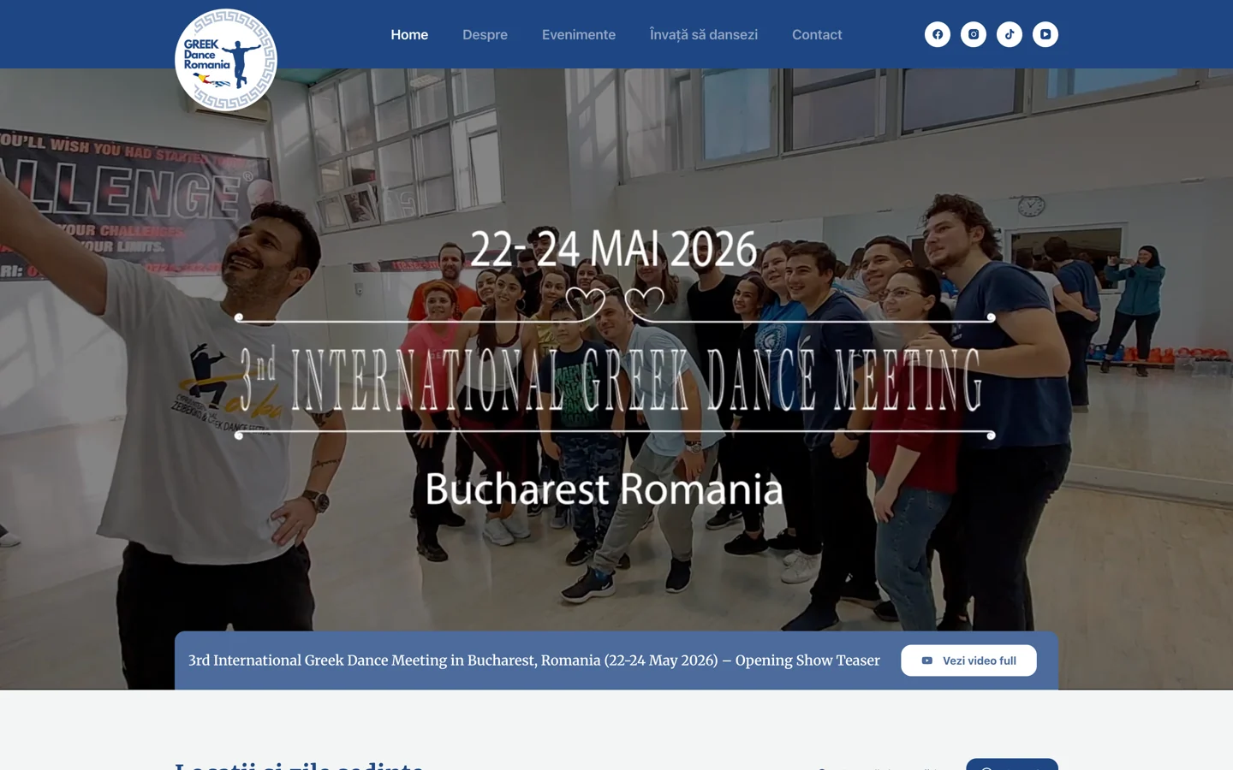Open the Despre menu item

(485, 35)
